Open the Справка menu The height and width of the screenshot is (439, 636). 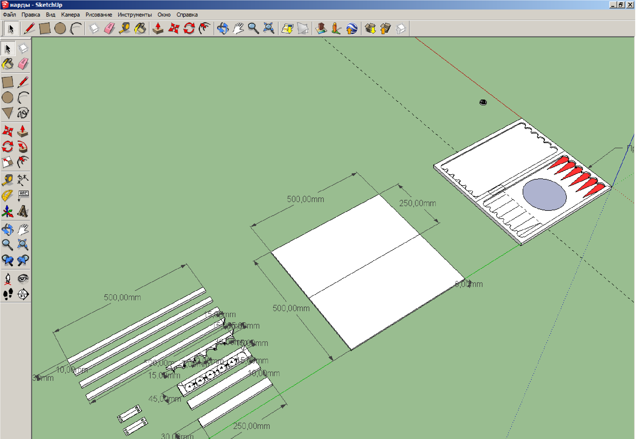click(x=187, y=15)
